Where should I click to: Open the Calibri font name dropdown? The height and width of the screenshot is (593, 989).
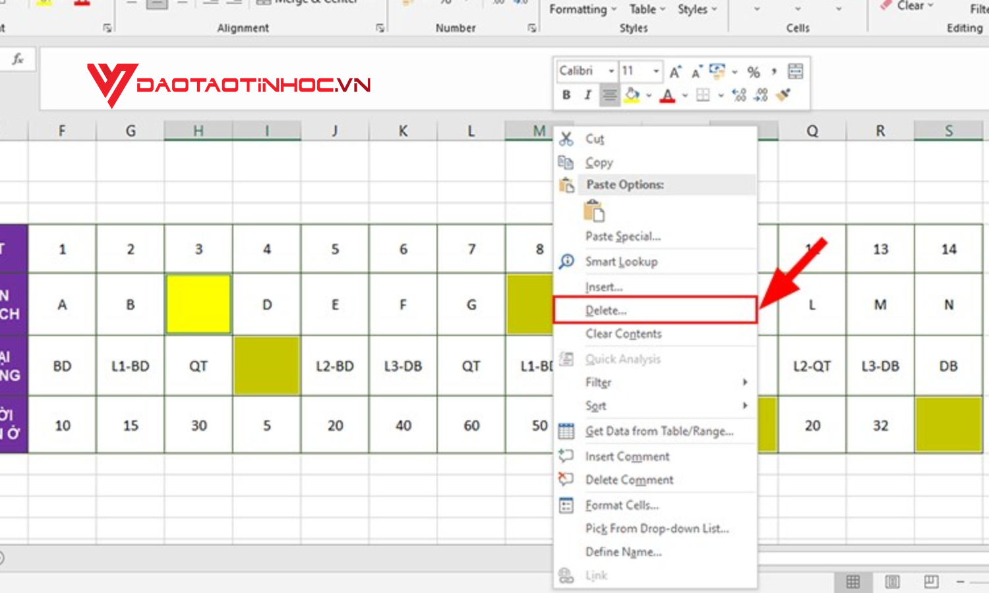pyautogui.click(x=611, y=71)
